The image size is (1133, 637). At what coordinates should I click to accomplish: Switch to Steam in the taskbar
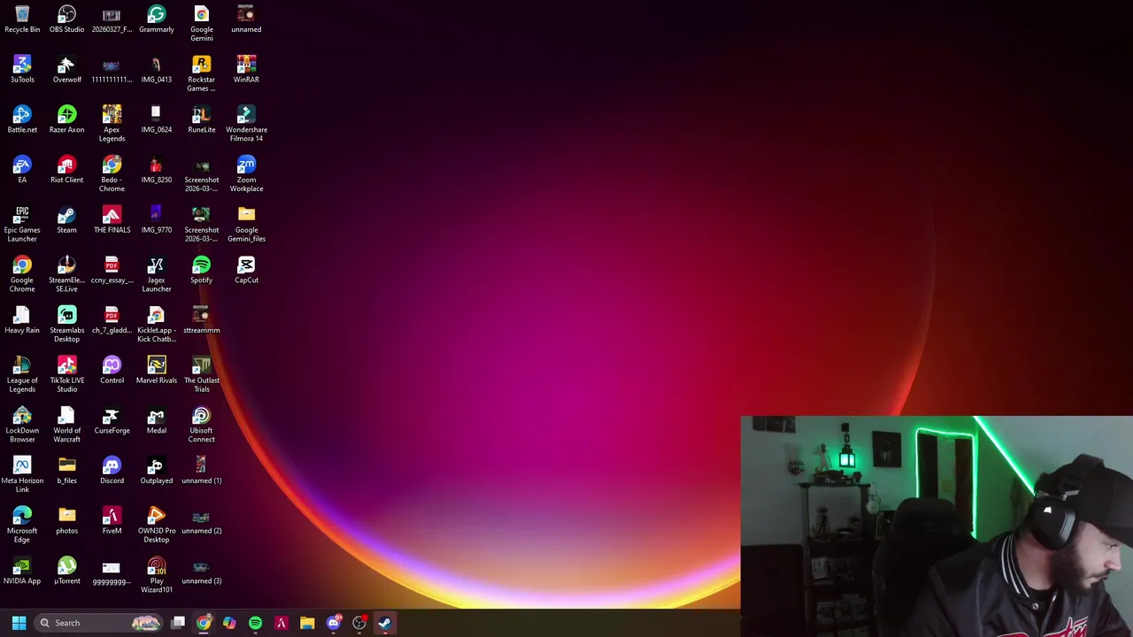click(x=385, y=623)
